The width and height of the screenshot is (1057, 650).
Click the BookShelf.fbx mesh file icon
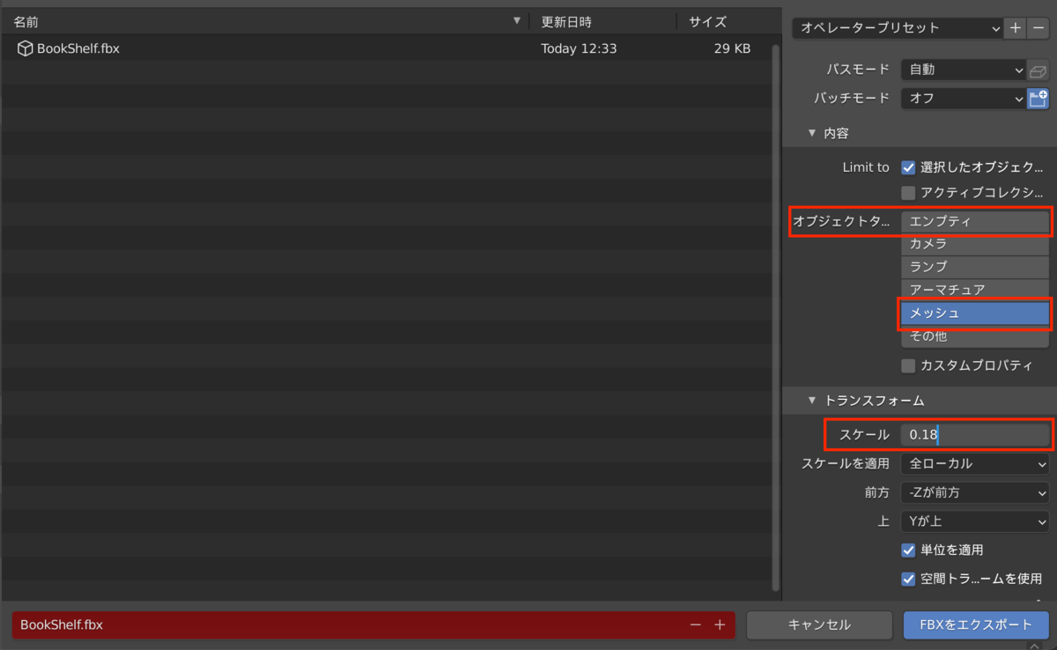click(25, 49)
